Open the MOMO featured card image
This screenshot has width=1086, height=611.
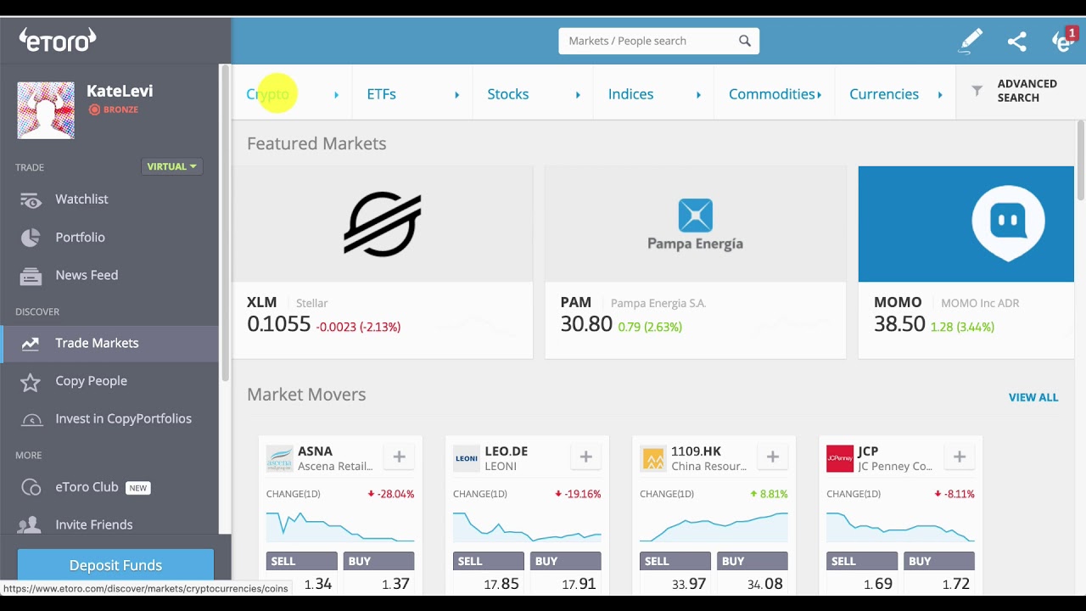coord(966,224)
